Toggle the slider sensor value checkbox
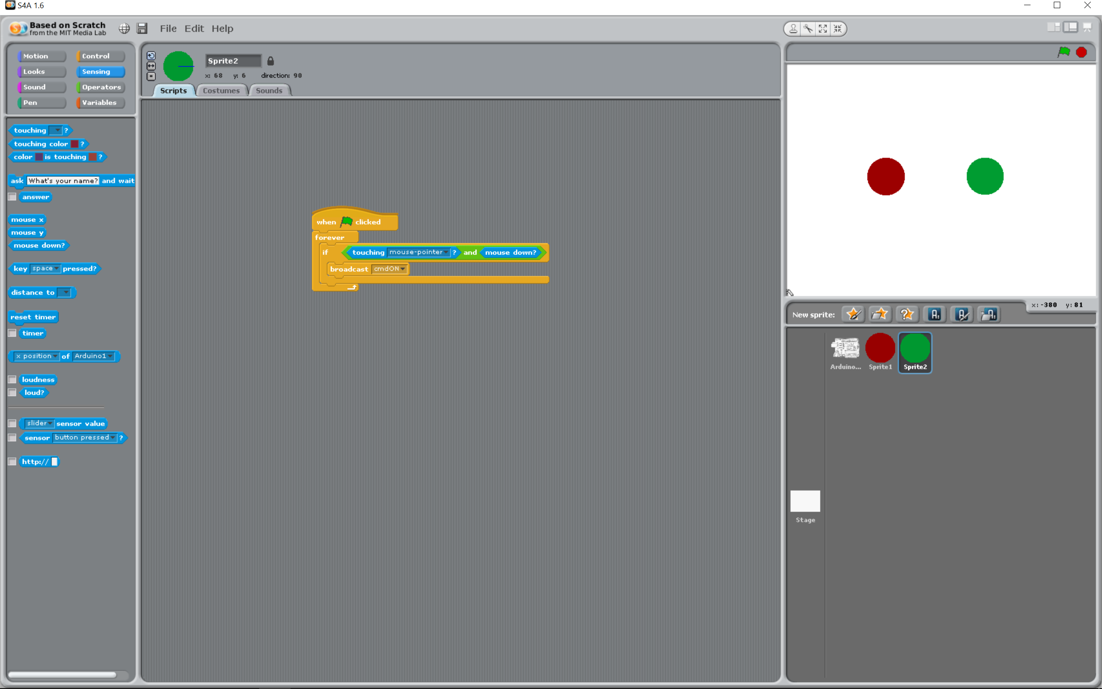Image resolution: width=1102 pixels, height=689 pixels. (x=12, y=423)
